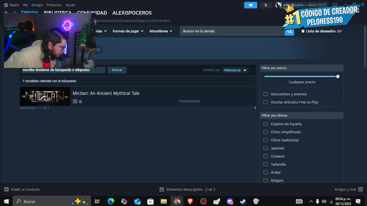Click the price slider handle
The width and height of the screenshot is (367, 206).
338,76
